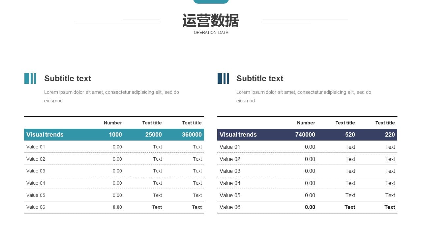Click the 360000 value cell

192,135
